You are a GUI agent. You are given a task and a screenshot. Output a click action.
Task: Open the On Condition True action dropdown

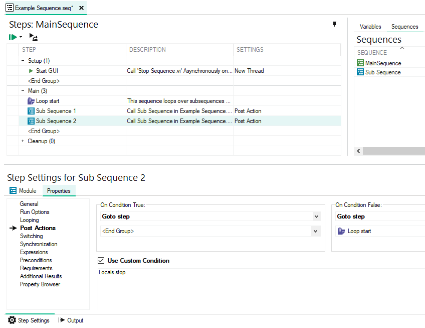(x=316, y=216)
